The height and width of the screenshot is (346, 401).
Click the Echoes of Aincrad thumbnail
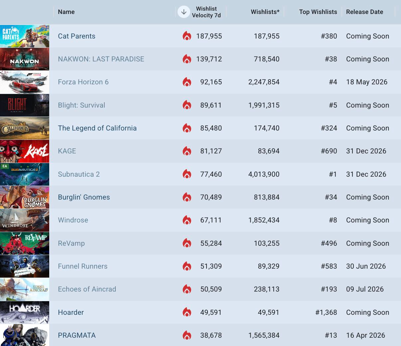(25, 289)
